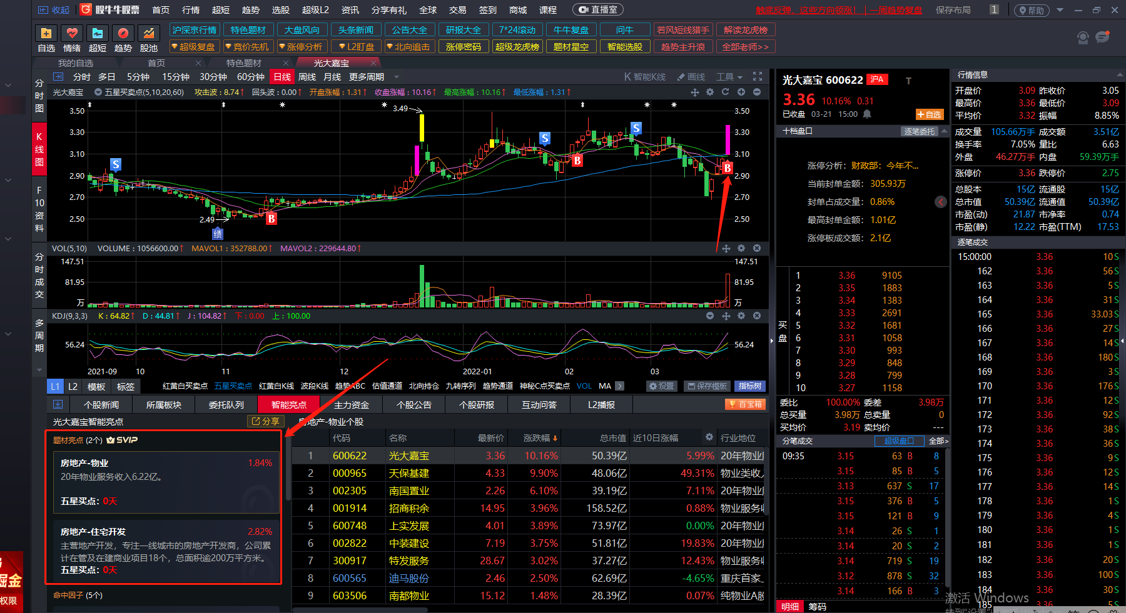The height and width of the screenshot is (613, 1126).
Task: Click the refresh icon on K-line header
Action: [726, 92]
